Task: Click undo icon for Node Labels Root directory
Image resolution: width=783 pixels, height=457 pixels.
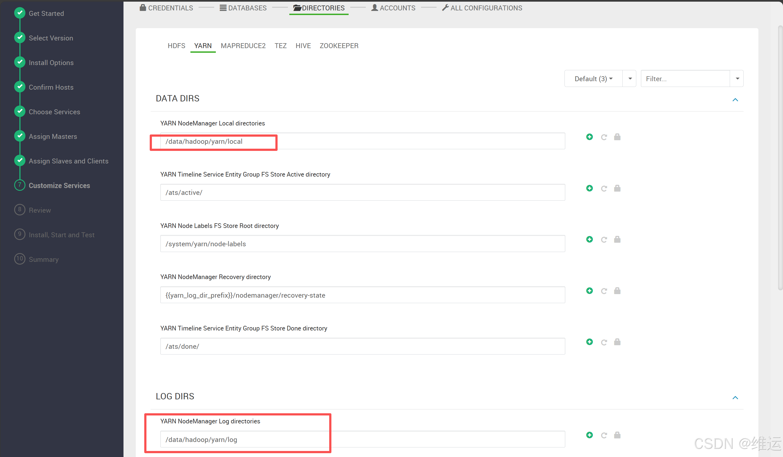Action: pos(604,239)
